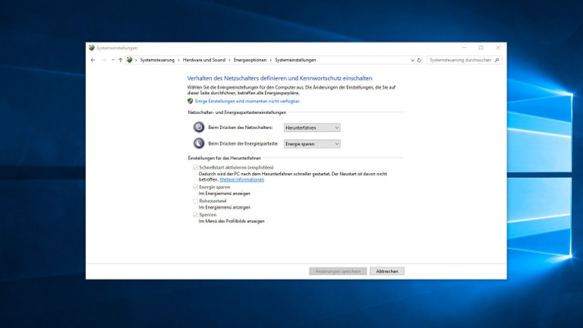Toggle the Energie sparen checkbox

195,187
